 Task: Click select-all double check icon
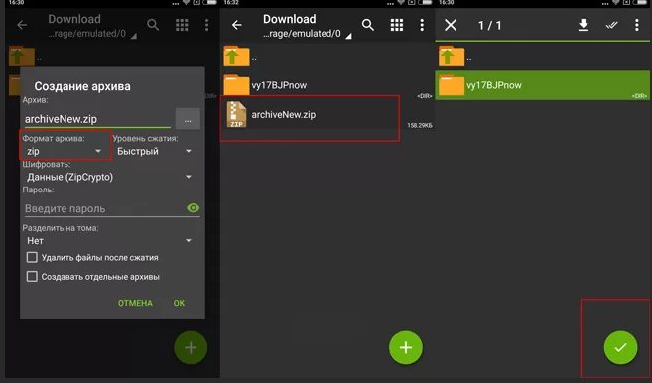coord(611,26)
